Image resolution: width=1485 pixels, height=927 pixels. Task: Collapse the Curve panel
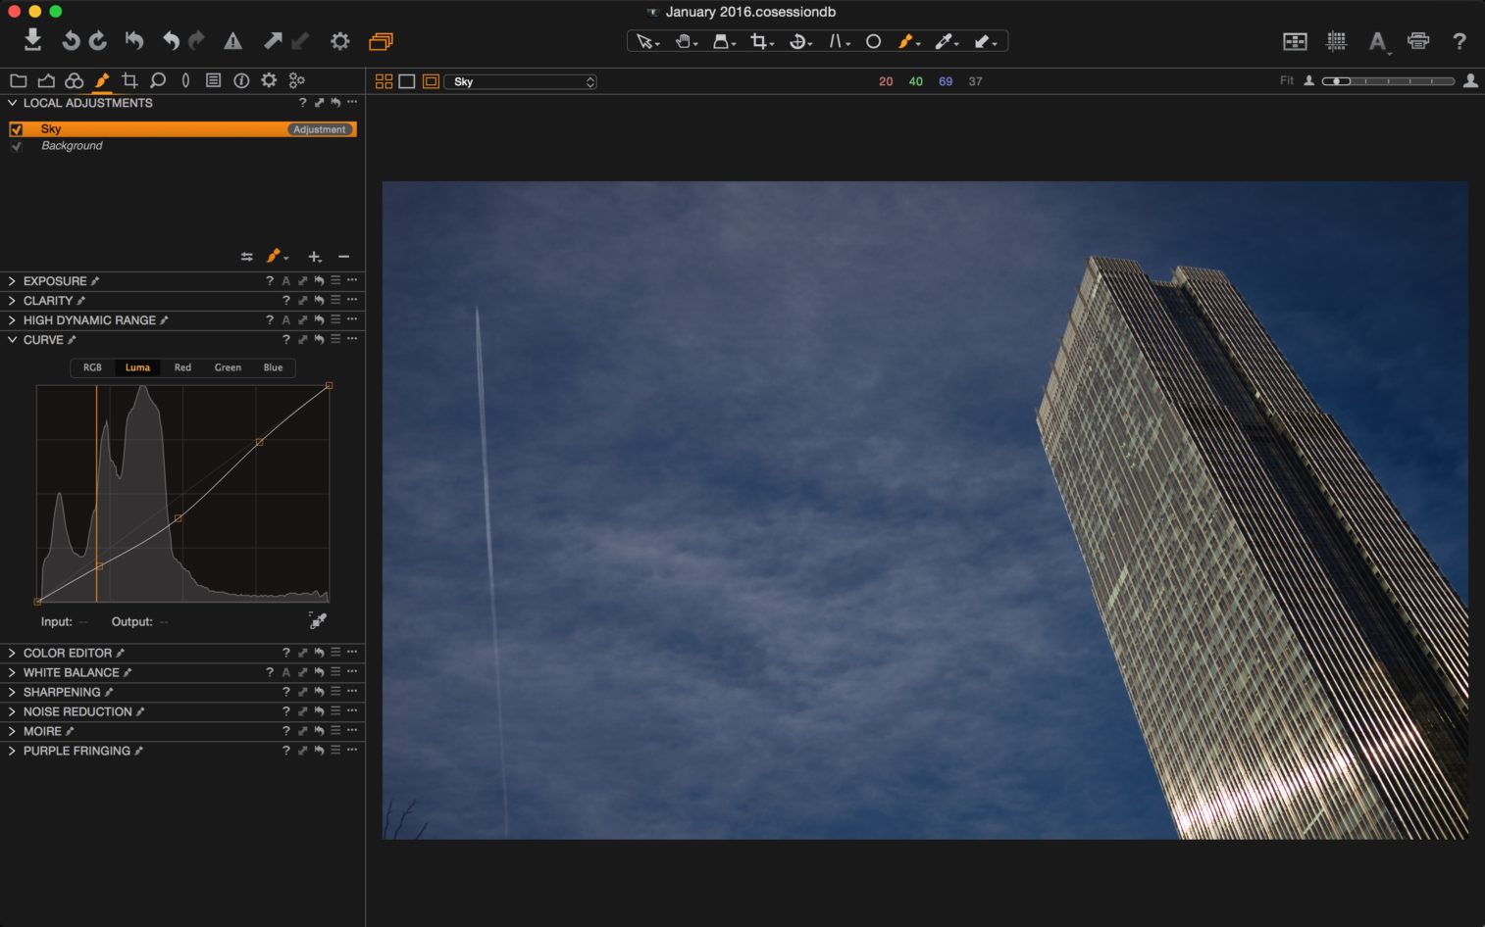click(11, 339)
